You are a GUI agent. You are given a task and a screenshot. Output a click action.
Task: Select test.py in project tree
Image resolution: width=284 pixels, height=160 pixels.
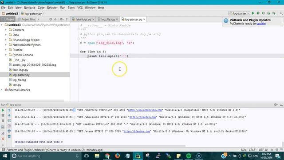point(17,85)
